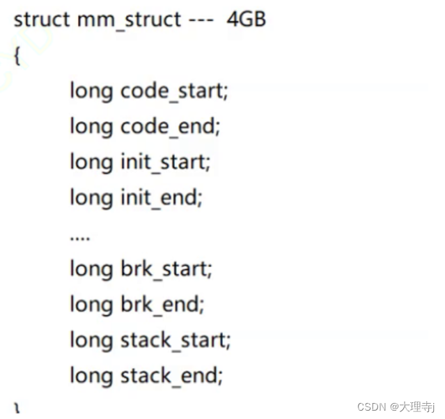Viewport: 445px width, 419px height.
Task: Select the long stack_end line
Action: tap(146, 376)
